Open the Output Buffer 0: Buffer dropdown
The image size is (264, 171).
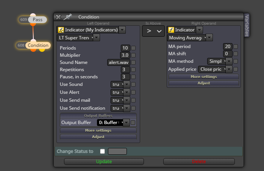point(126,123)
